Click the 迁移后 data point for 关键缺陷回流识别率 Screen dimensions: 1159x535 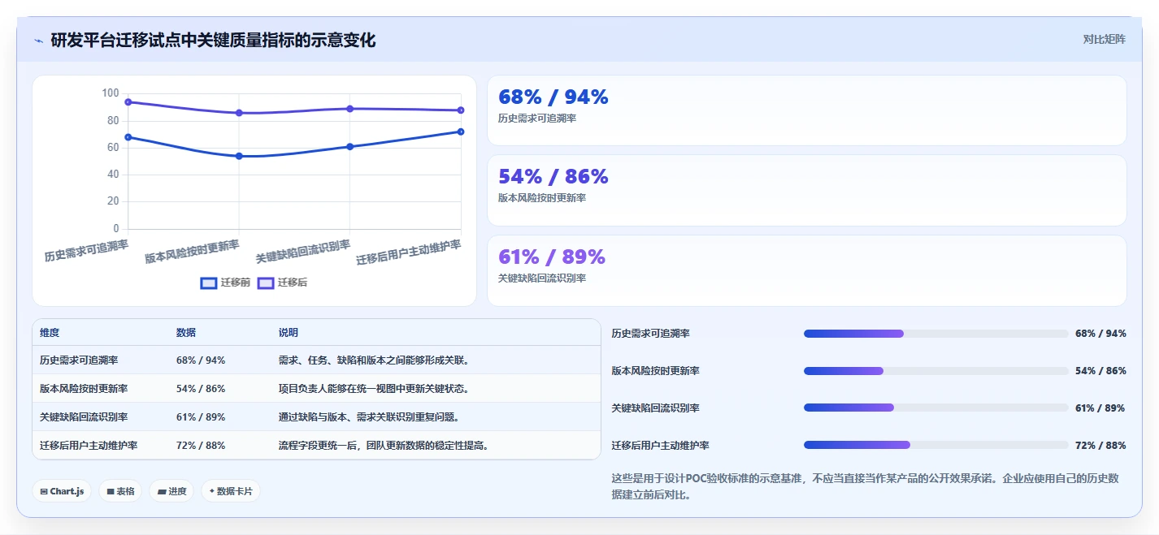click(x=349, y=109)
